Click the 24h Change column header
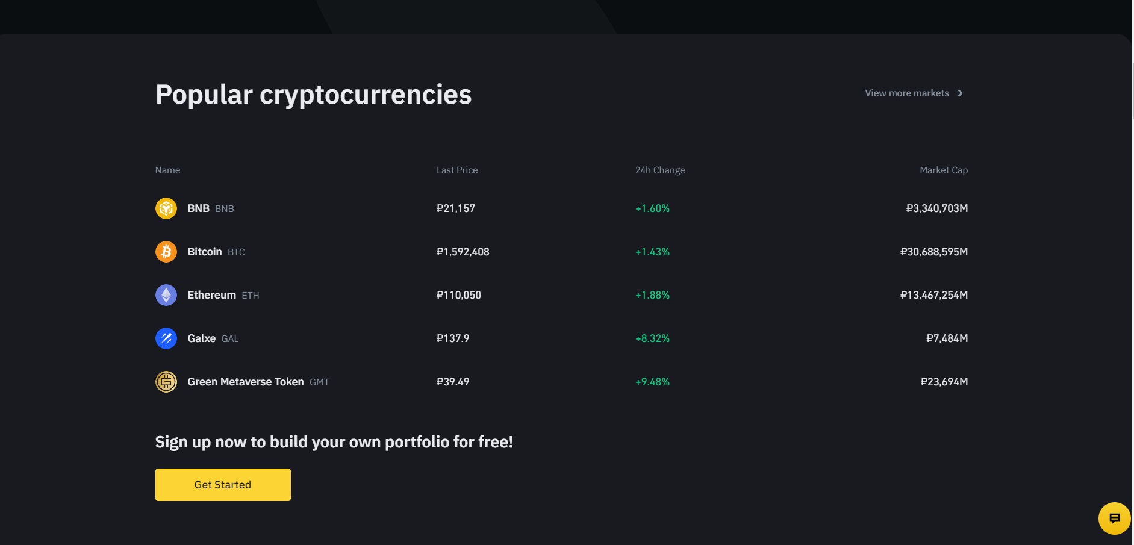Viewport: 1134px width, 545px height. click(x=660, y=170)
